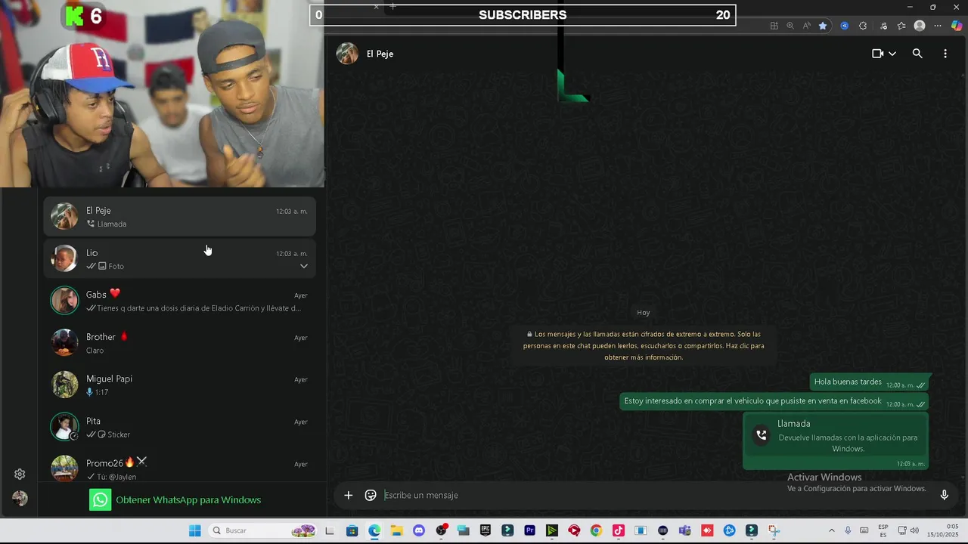Open Discord from taskbar

[x=419, y=530]
